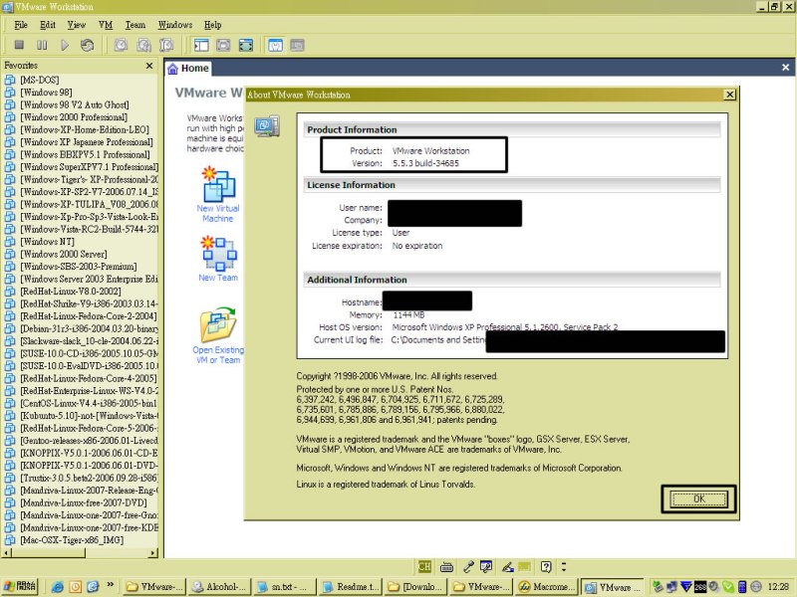The width and height of the screenshot is (797, 597).
Task: Click the version text 5.5.3 build-34685
Action: point(425,163)
